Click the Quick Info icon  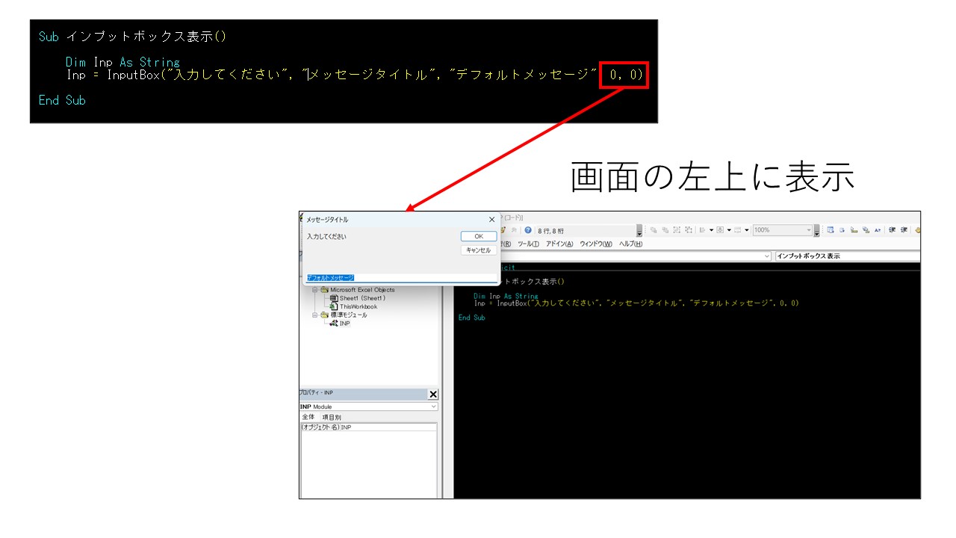(x=854, y=230)
